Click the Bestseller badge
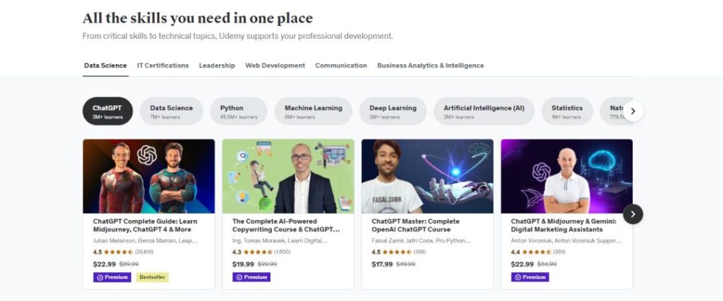723x301 pixels. 153,277
